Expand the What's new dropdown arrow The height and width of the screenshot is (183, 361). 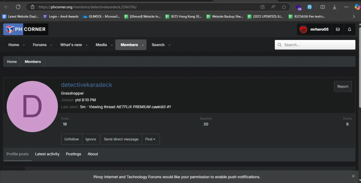tap(87, 45)
